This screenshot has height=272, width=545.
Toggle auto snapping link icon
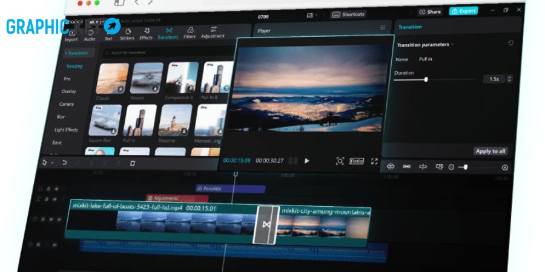pyautogui.click(x=407, y=167)
